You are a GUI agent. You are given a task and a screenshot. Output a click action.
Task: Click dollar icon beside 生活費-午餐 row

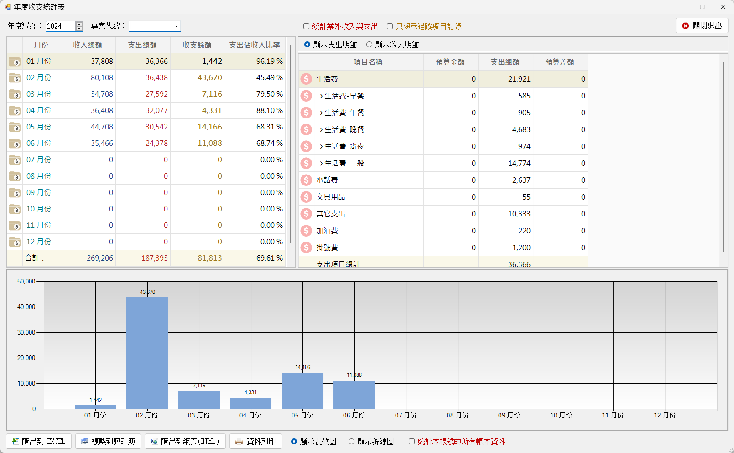(306, 113)
